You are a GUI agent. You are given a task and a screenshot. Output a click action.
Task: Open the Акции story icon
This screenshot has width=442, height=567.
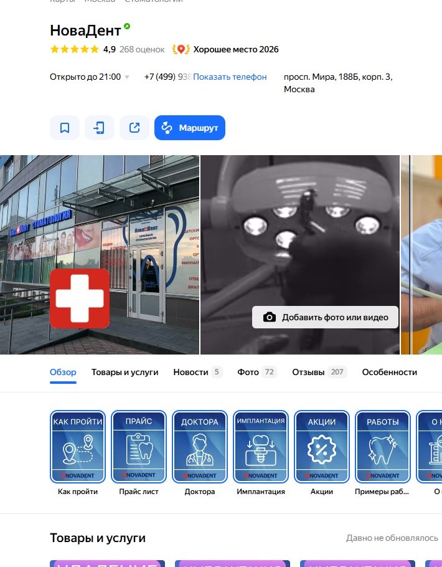pyautogui.click(x=322, y=447)
